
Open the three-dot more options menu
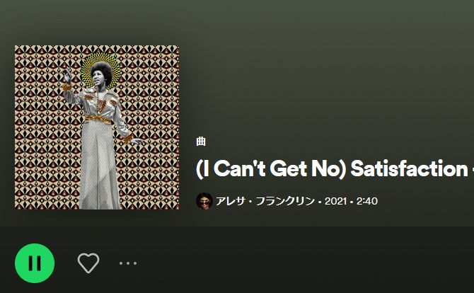coord(128,263)
